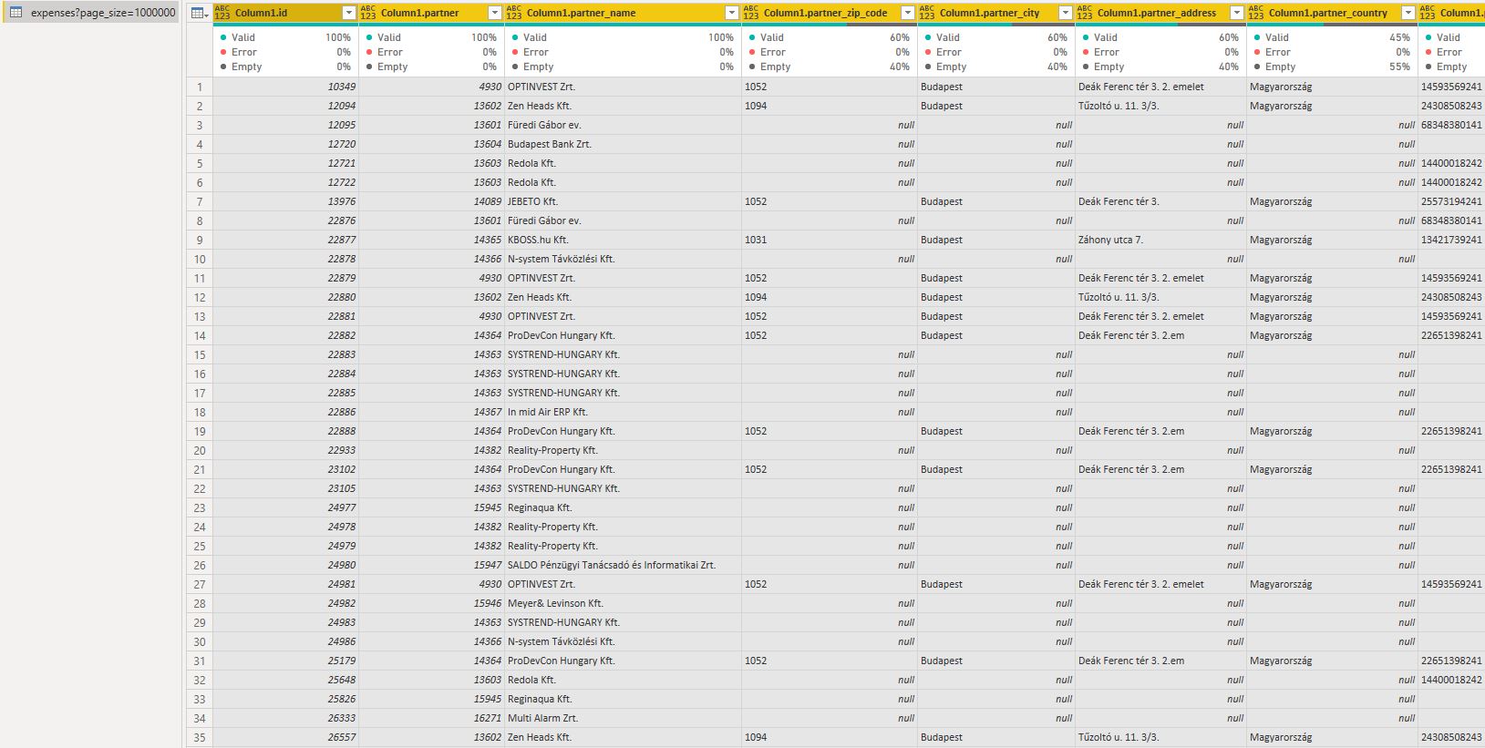Click the Multi Alarm Zrt. cell

tap(623, 718)
